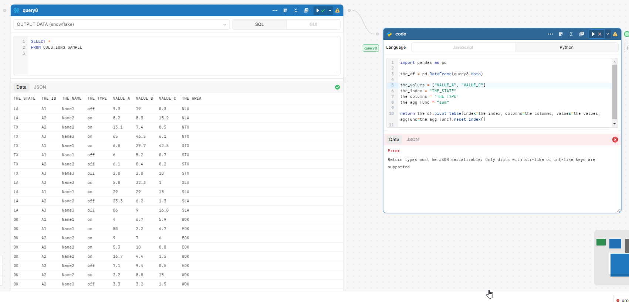Click the Python code editor line with the_values
Viewport: 629px width, 302px height.
pos(505,85)
